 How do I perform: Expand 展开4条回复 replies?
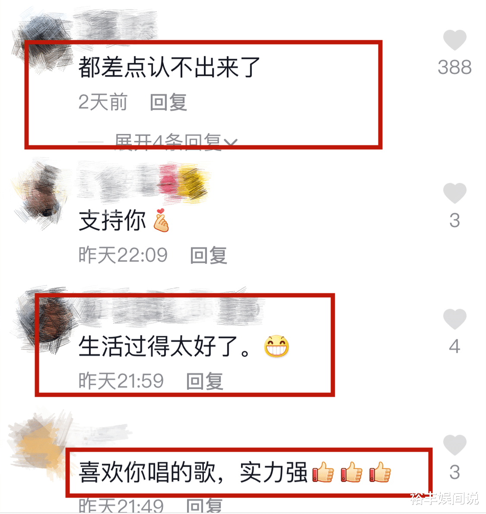(168, 143)
